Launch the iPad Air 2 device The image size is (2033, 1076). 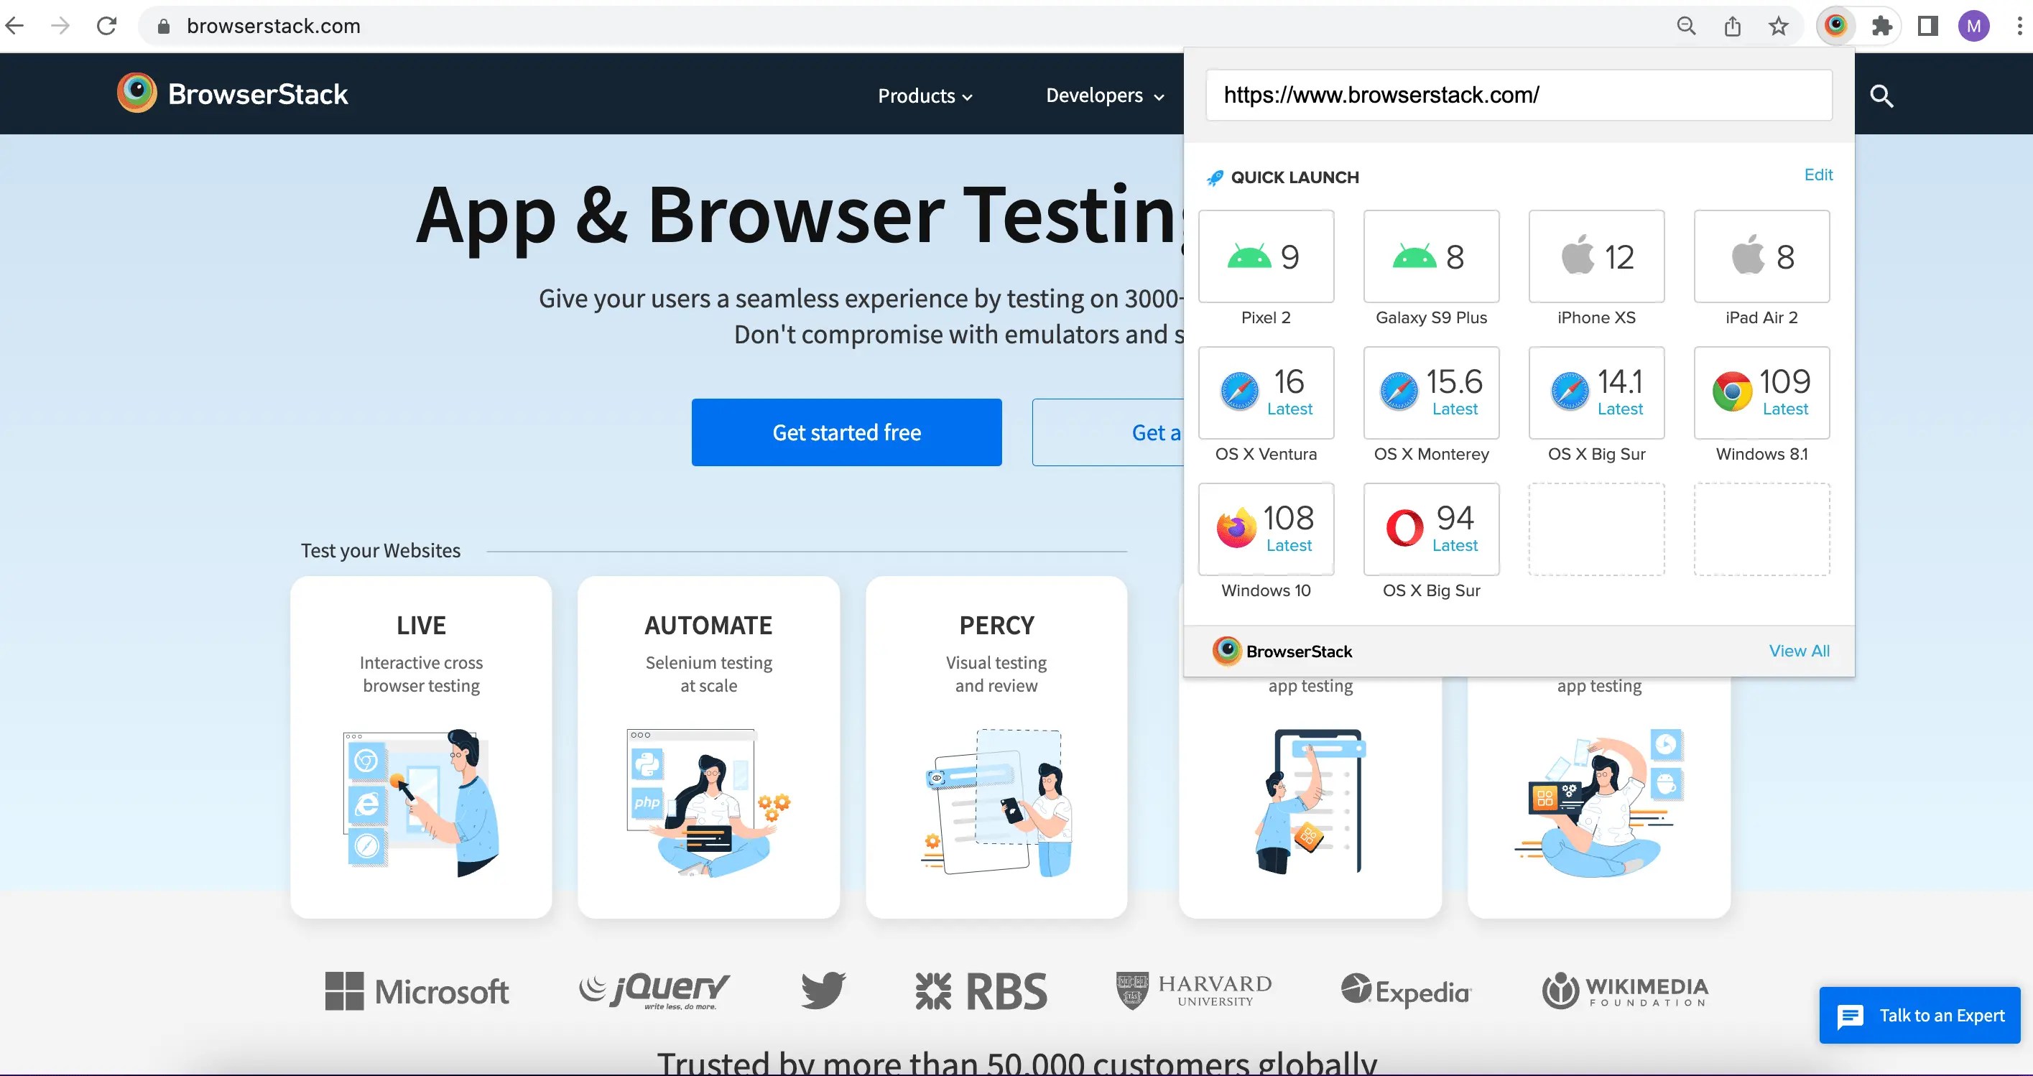(1761, 256)
